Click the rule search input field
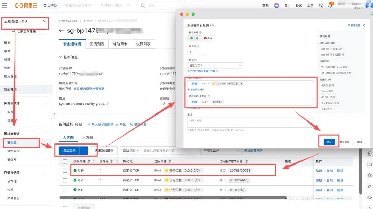373x209 pixels. [x=169, y=151]
